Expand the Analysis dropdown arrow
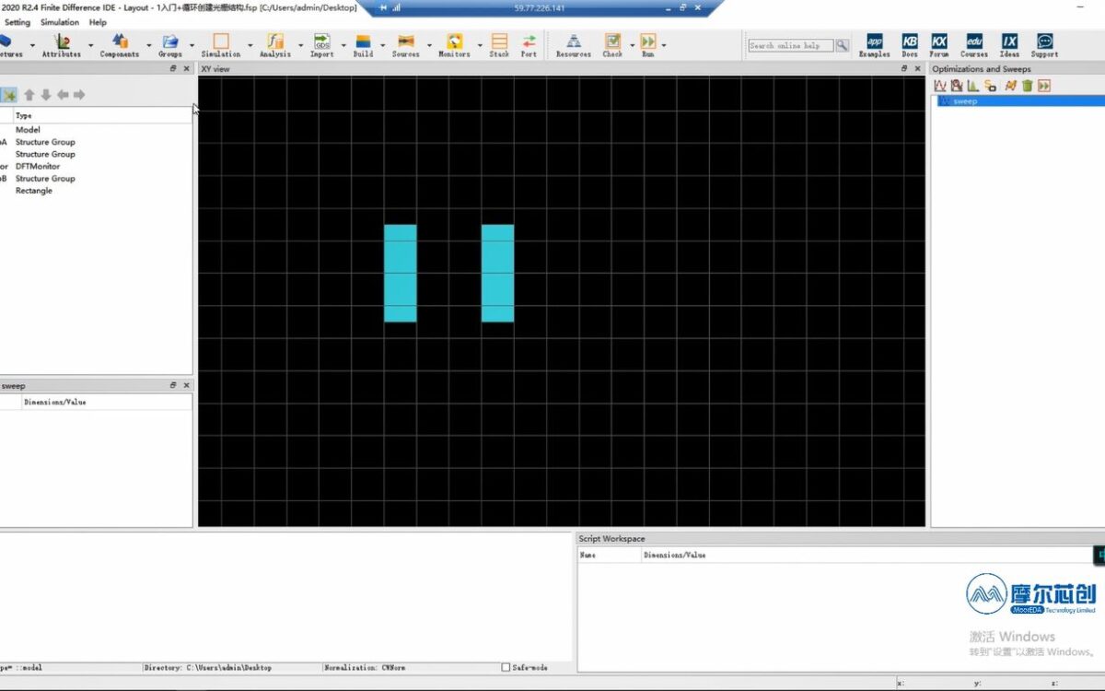1105x691 pixels. pos(301,45)
